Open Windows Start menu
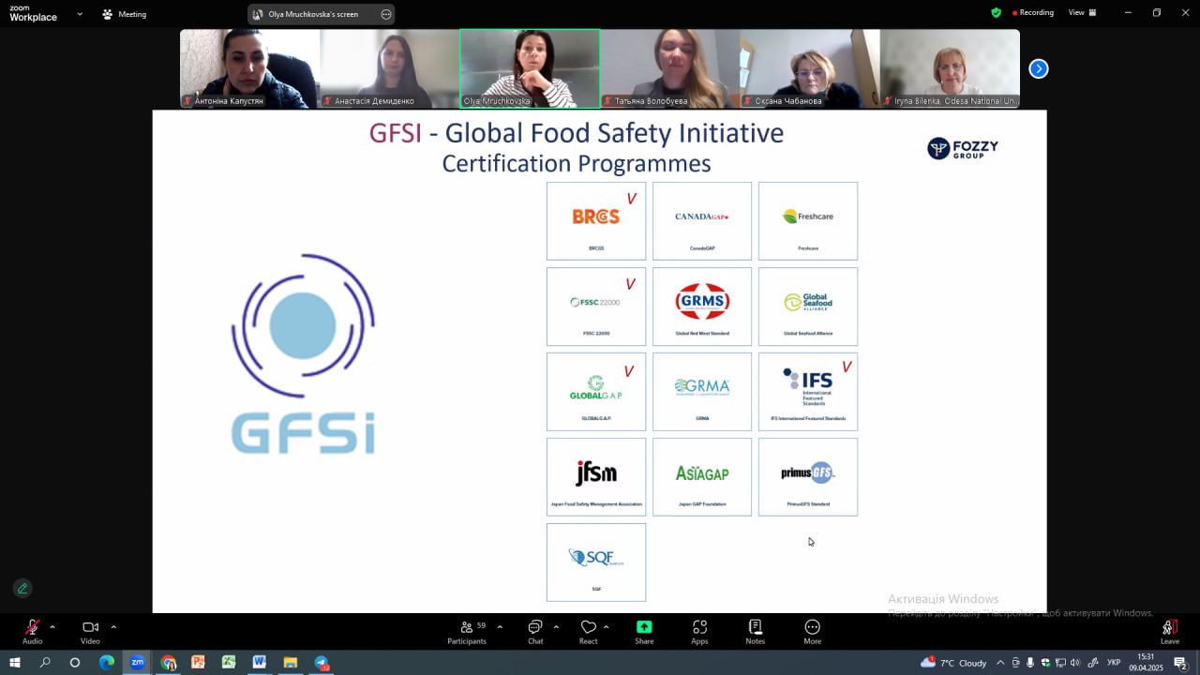 pyautogui.click(x=14, y=662)
